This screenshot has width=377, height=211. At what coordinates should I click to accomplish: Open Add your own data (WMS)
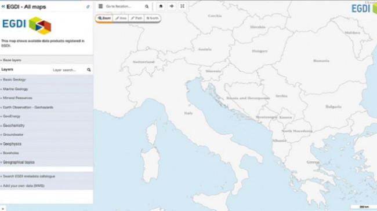point(46,186)
